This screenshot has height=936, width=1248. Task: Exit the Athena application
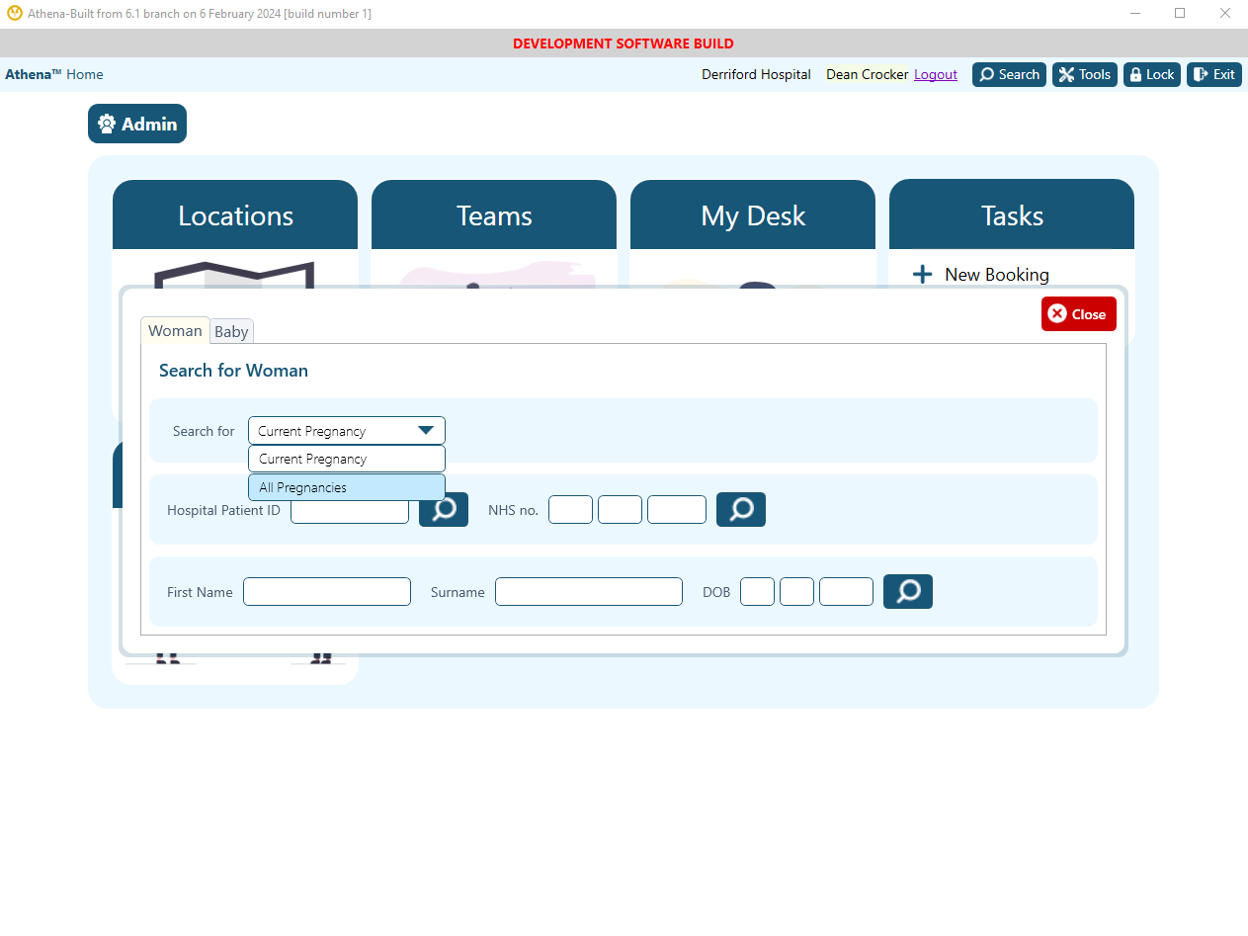coord(1214,74)
